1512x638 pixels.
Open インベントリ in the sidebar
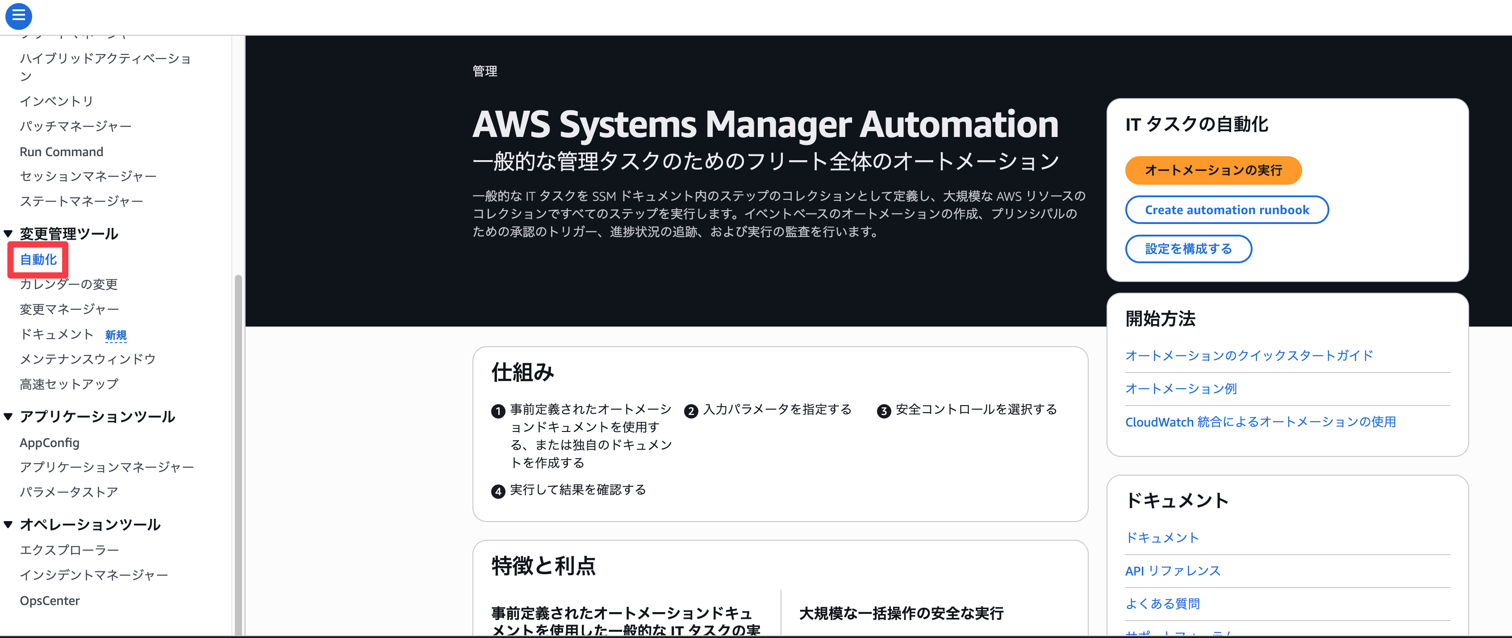pyautogui.click(x=56, y=101)
